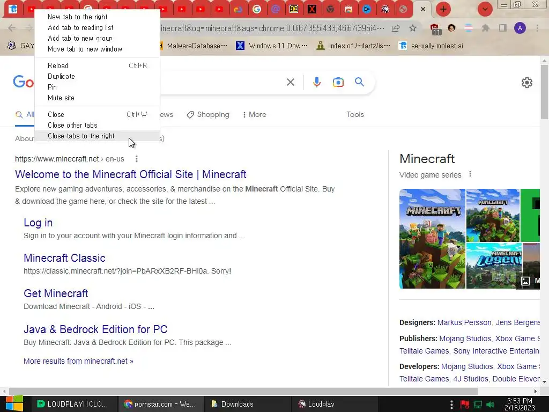The height and width of the screenshot is (412, 549).
Task: Open the Minecraft Classic sitelink
Action: coord(64,258)
